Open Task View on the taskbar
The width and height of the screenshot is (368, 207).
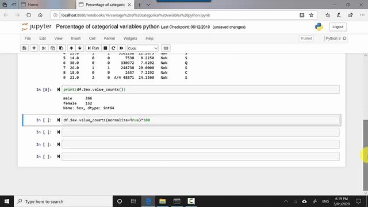click(133, 201)
